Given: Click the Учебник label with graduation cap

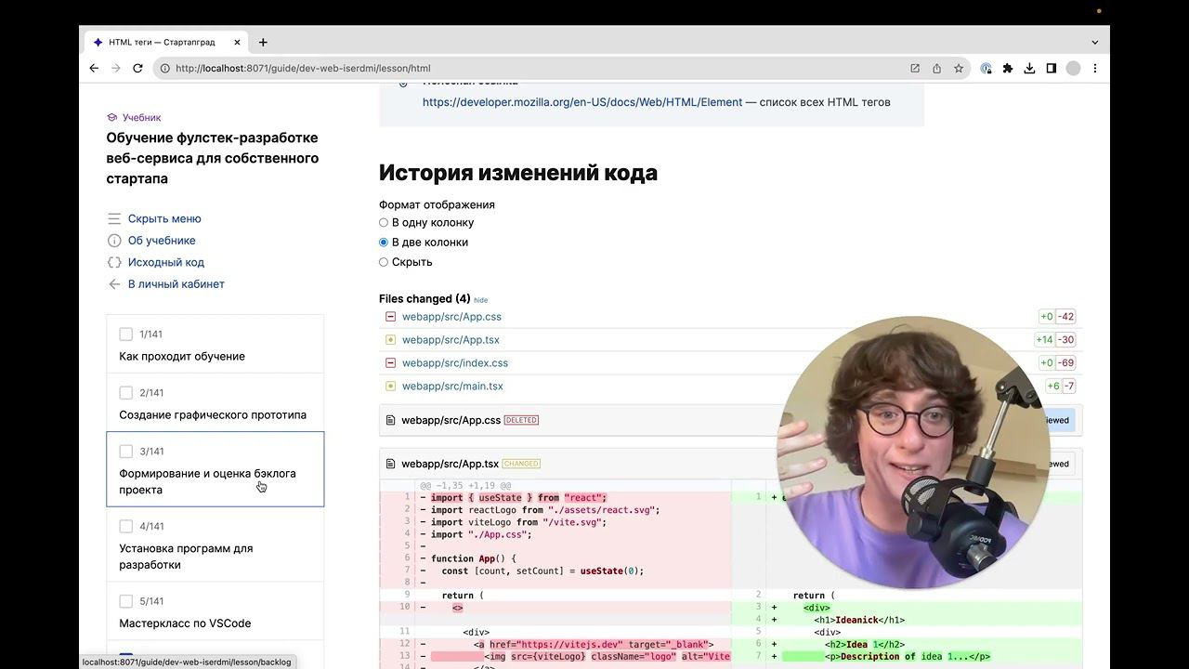Looking at the screenshot, I should pos(134,118).
